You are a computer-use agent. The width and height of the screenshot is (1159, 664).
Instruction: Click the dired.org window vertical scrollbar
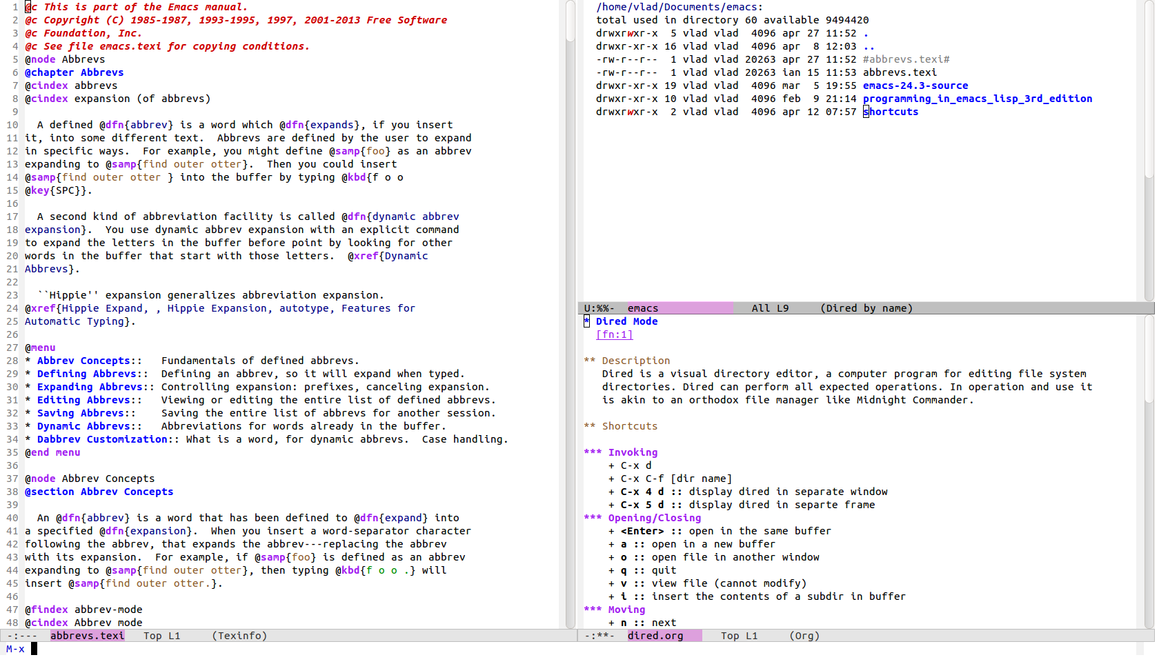1149,472
